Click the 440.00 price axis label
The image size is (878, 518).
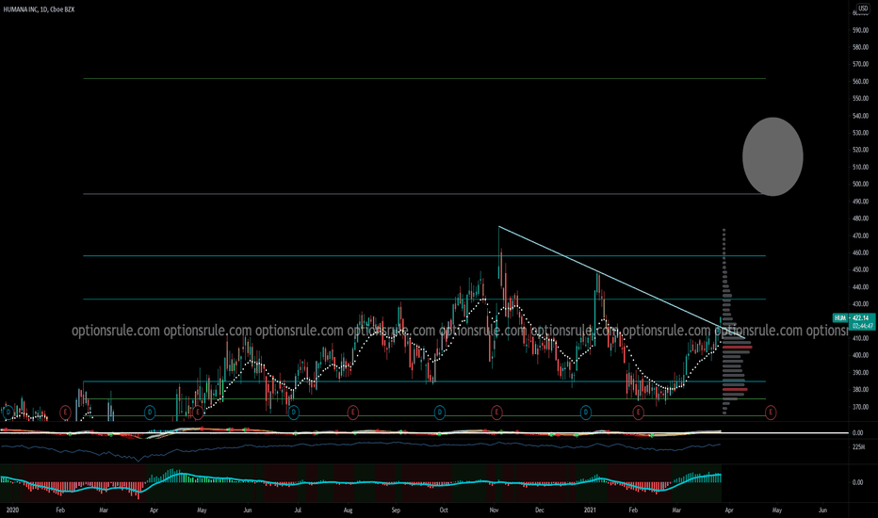(x=860, y=286)
